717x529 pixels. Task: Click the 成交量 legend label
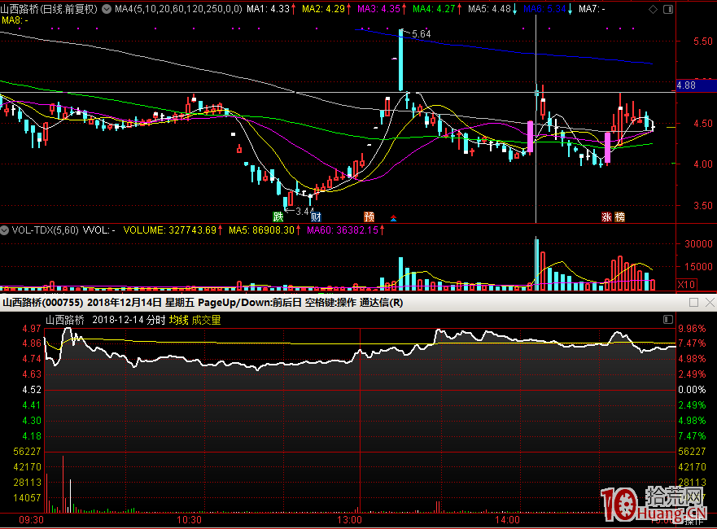pos(206,320)
